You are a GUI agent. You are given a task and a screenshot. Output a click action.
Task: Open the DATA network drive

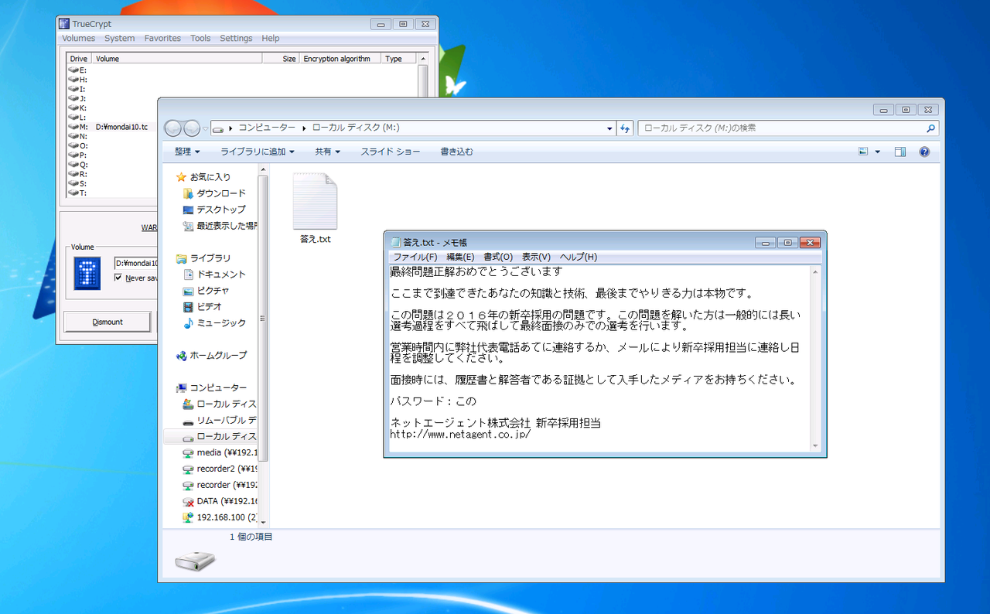[x=220, y=501]
